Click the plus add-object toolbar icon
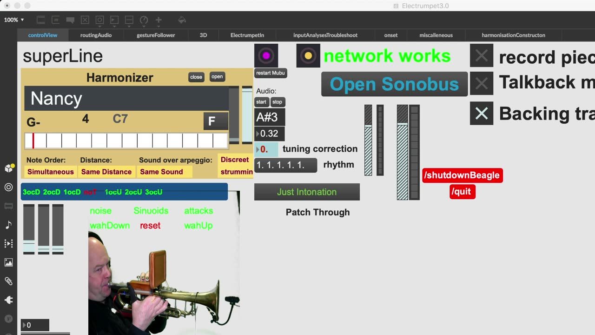Viewport: 595px width, 335px height. click(159, 20)
